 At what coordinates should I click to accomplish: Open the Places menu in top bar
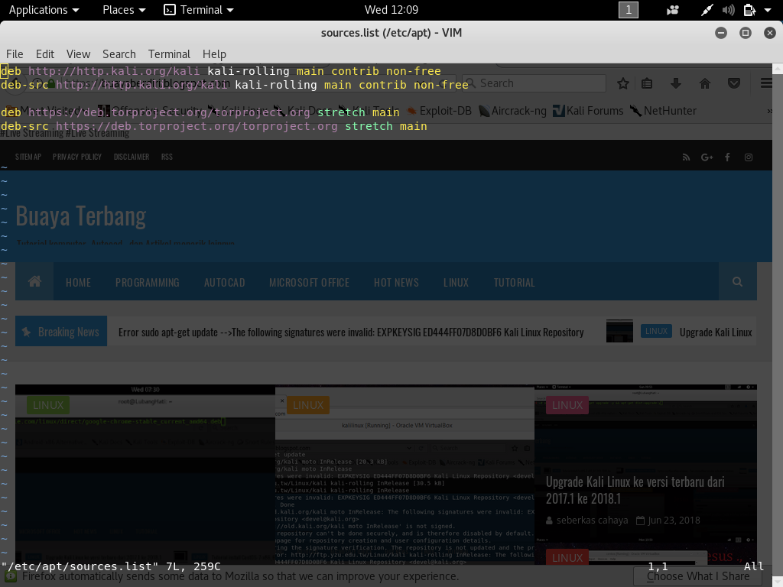point(124,10)
